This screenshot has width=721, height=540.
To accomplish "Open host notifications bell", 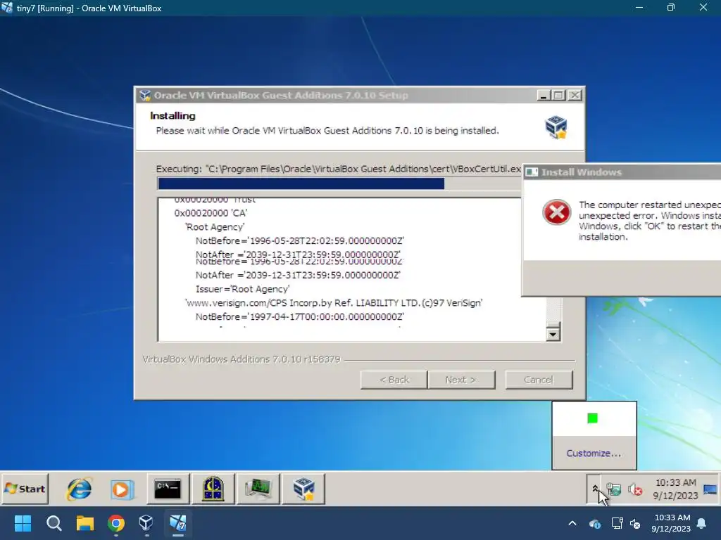I will pyautogui.click(x=702, y=523).
